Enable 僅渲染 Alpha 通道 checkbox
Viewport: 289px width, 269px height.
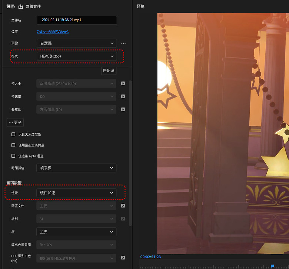pos(13,156)
